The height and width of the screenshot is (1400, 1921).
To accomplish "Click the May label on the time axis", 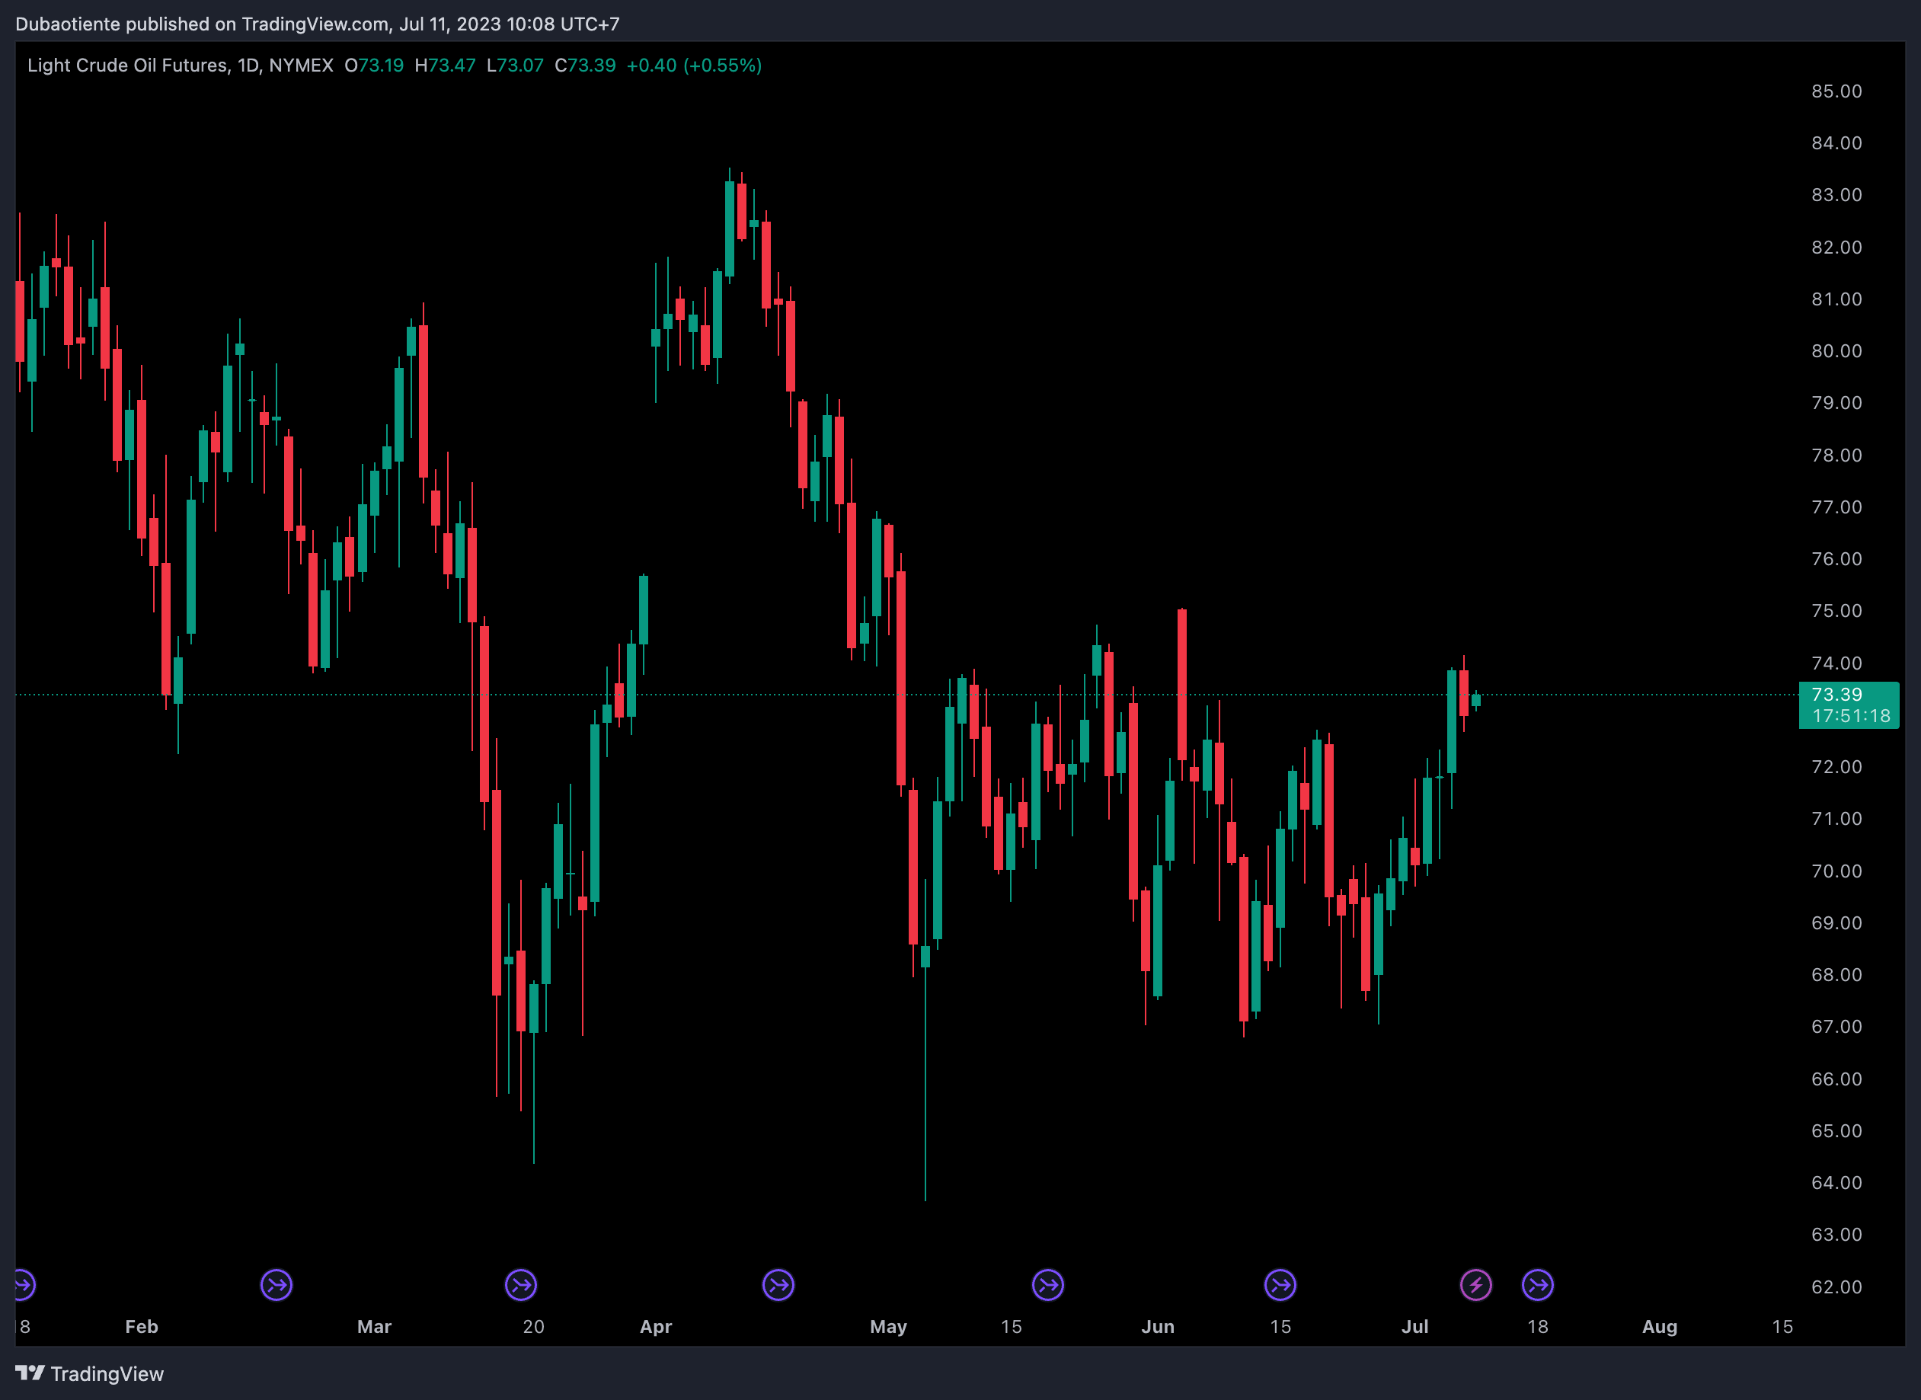I will point(888,1327).
